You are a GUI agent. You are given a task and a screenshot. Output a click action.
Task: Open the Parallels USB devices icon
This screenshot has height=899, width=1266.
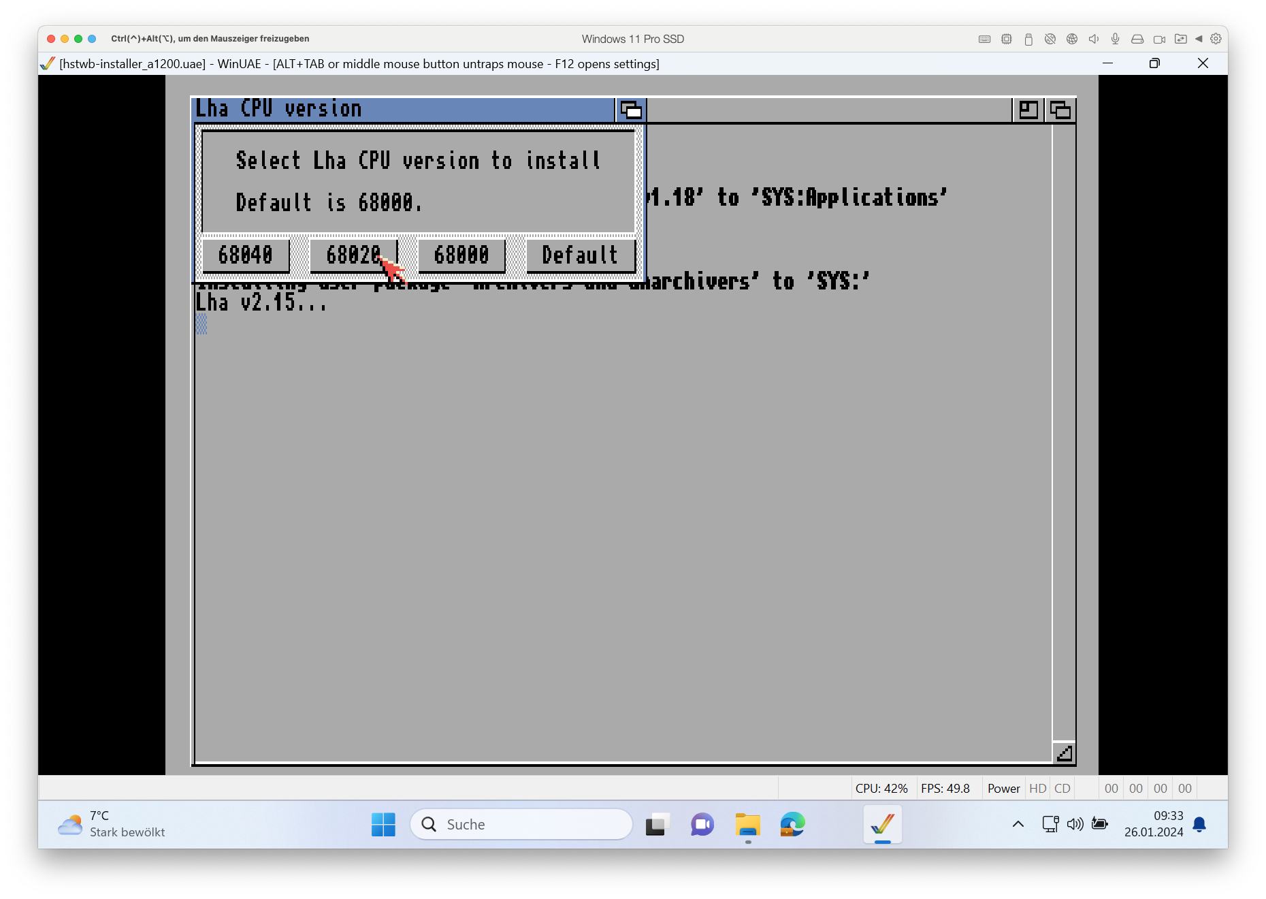point(1028,40)
